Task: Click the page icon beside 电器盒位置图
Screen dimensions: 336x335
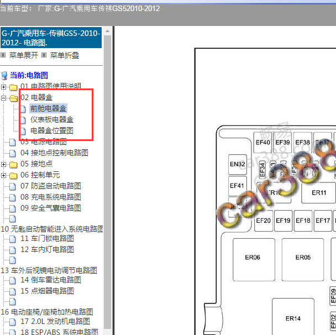Action: coord(23,131)
